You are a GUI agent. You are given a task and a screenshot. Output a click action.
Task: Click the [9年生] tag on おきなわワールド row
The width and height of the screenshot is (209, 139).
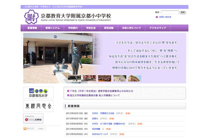click(114, 134)
